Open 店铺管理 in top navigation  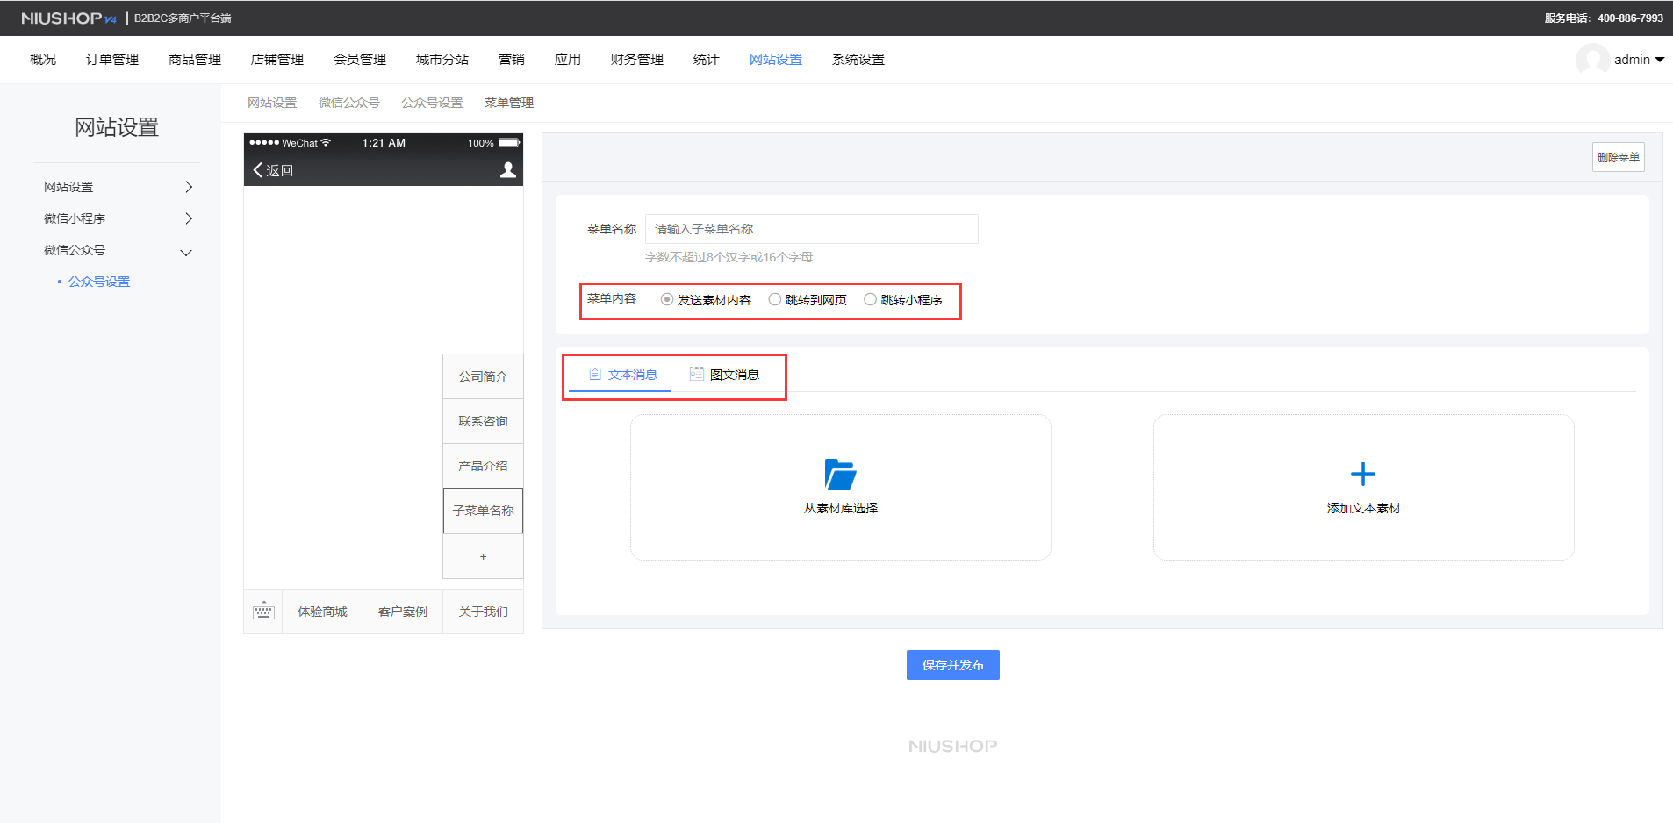277,60
